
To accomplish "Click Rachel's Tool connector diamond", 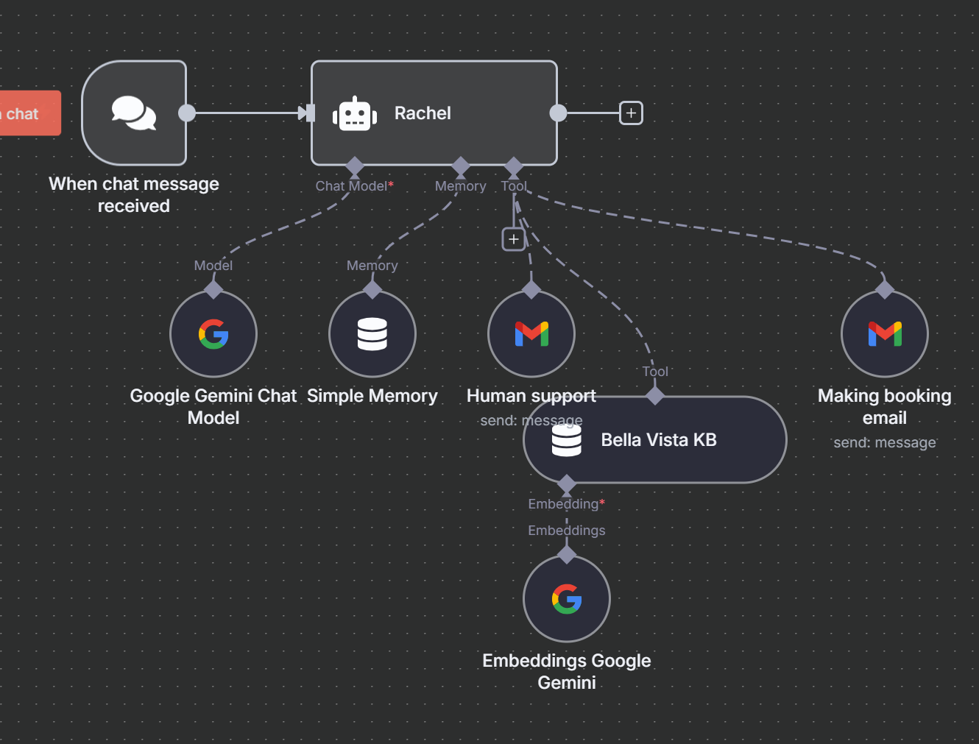I will [x=514, y=166].
